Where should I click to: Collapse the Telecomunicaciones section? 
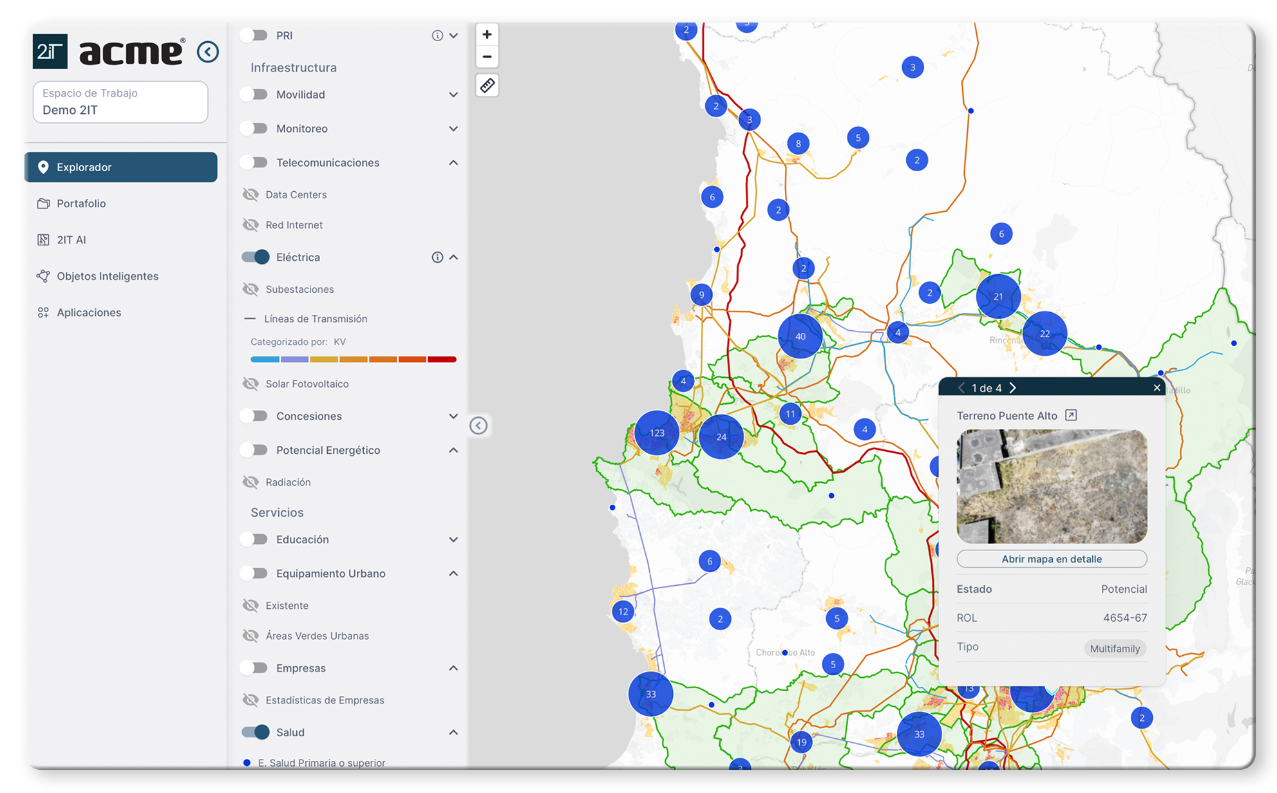click(453, 163)
